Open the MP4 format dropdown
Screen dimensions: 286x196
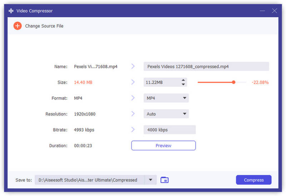click(x=166, y=98)
